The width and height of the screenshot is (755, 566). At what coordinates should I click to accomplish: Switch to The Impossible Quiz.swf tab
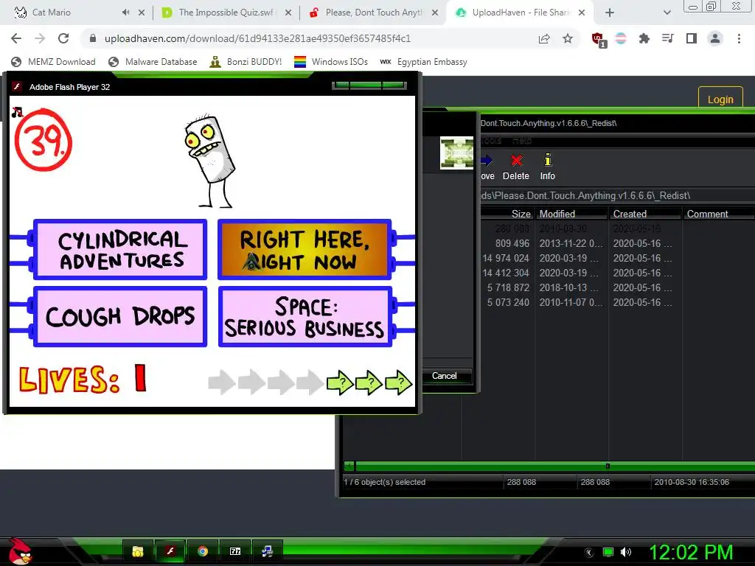coord(226,13)
